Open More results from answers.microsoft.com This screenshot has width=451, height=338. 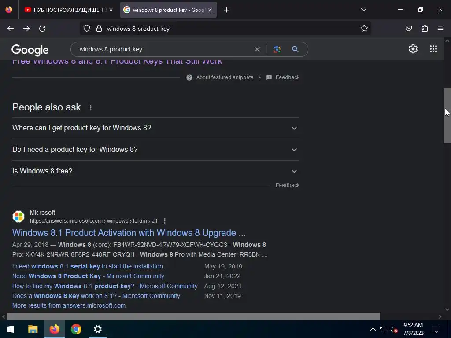[x=69, y=305]
